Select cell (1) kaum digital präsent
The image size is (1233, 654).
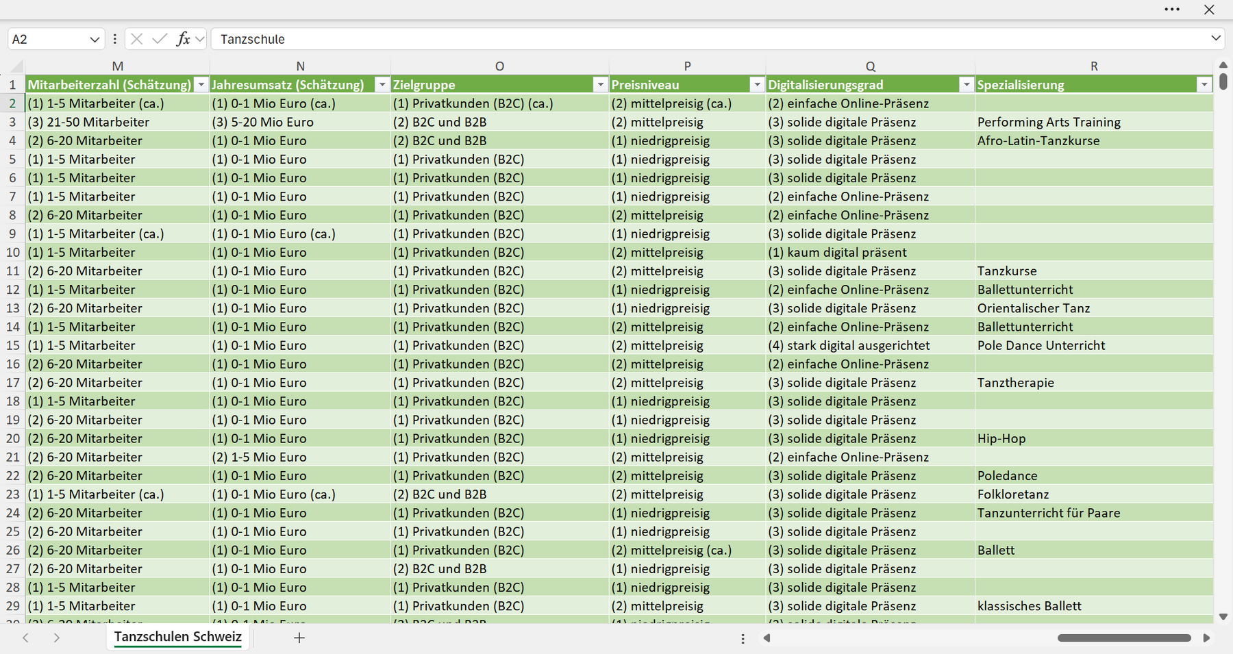(x=870, y=252)
